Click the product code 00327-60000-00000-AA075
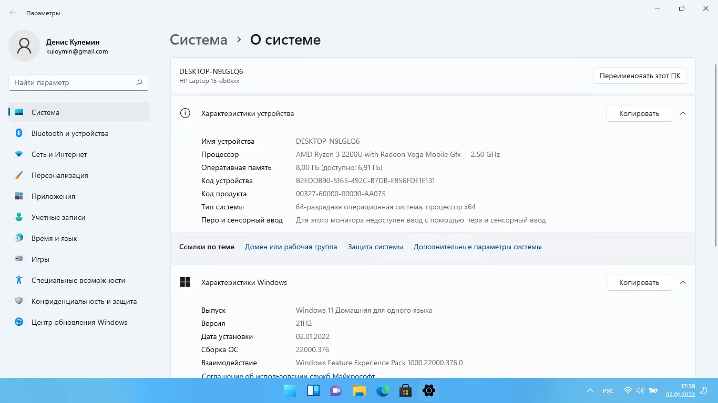The width and height of the screenshot is (718, 403). click(341, 194)
